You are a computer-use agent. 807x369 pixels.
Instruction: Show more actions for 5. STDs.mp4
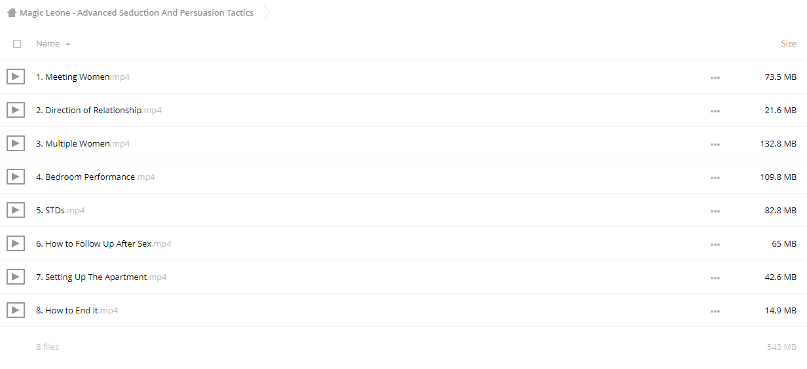[x=715, y=211]
